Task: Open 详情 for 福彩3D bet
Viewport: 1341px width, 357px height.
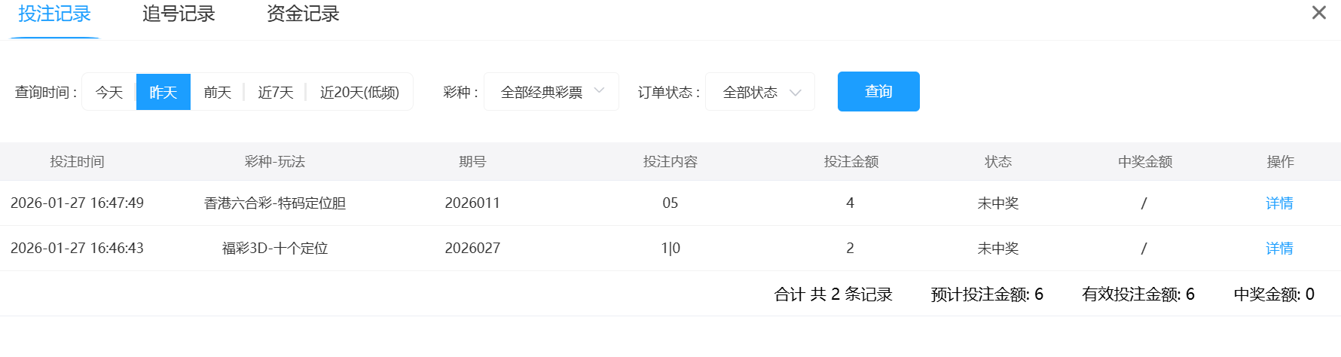Action: (x=1279, y=249)
